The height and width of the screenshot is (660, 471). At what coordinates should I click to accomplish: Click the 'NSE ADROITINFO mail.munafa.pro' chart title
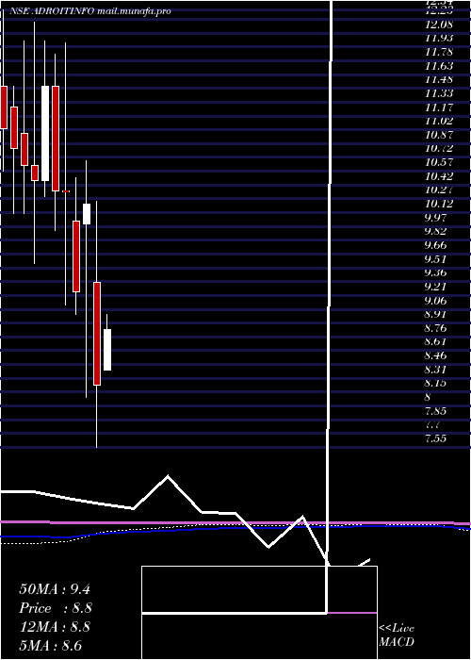coord(90,11)
